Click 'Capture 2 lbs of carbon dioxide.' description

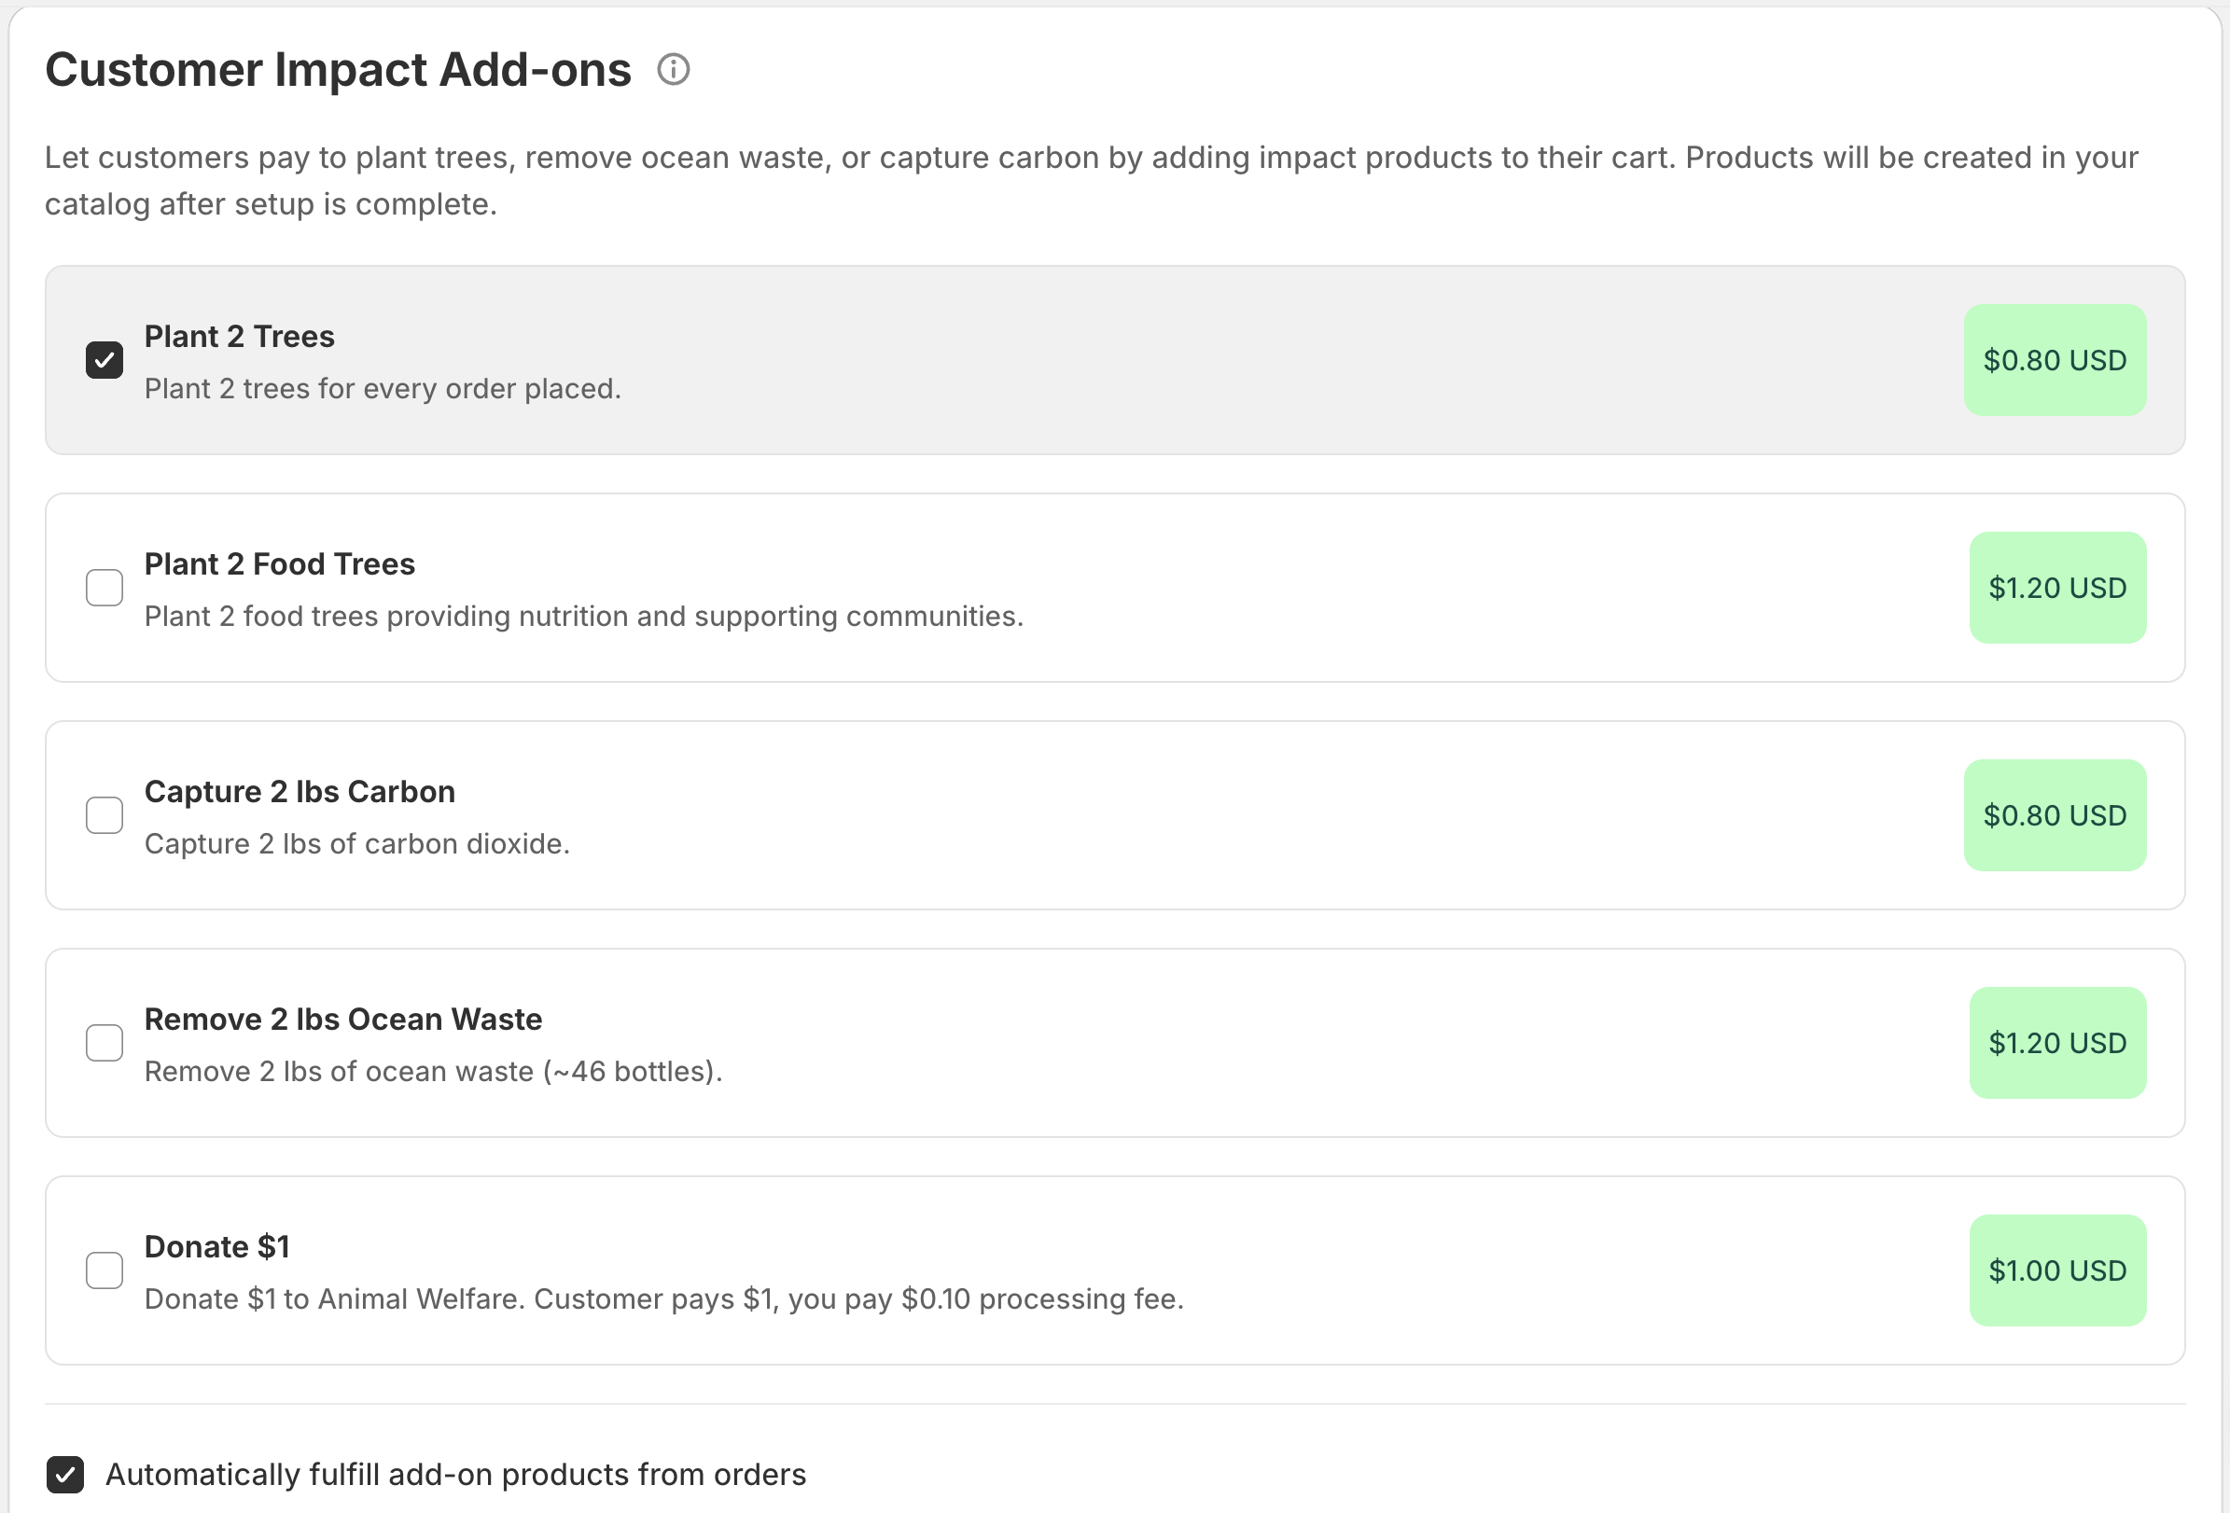pos(357,843)
